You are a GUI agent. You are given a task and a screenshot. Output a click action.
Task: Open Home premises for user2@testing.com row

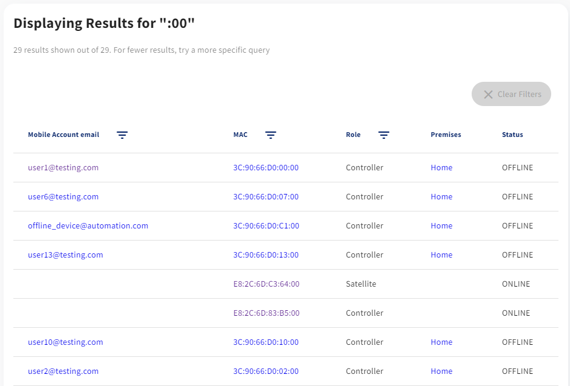tap(442, 371)
